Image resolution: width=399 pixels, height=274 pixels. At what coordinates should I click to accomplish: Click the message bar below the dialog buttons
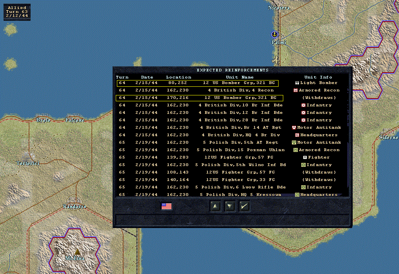coord(233,220)
